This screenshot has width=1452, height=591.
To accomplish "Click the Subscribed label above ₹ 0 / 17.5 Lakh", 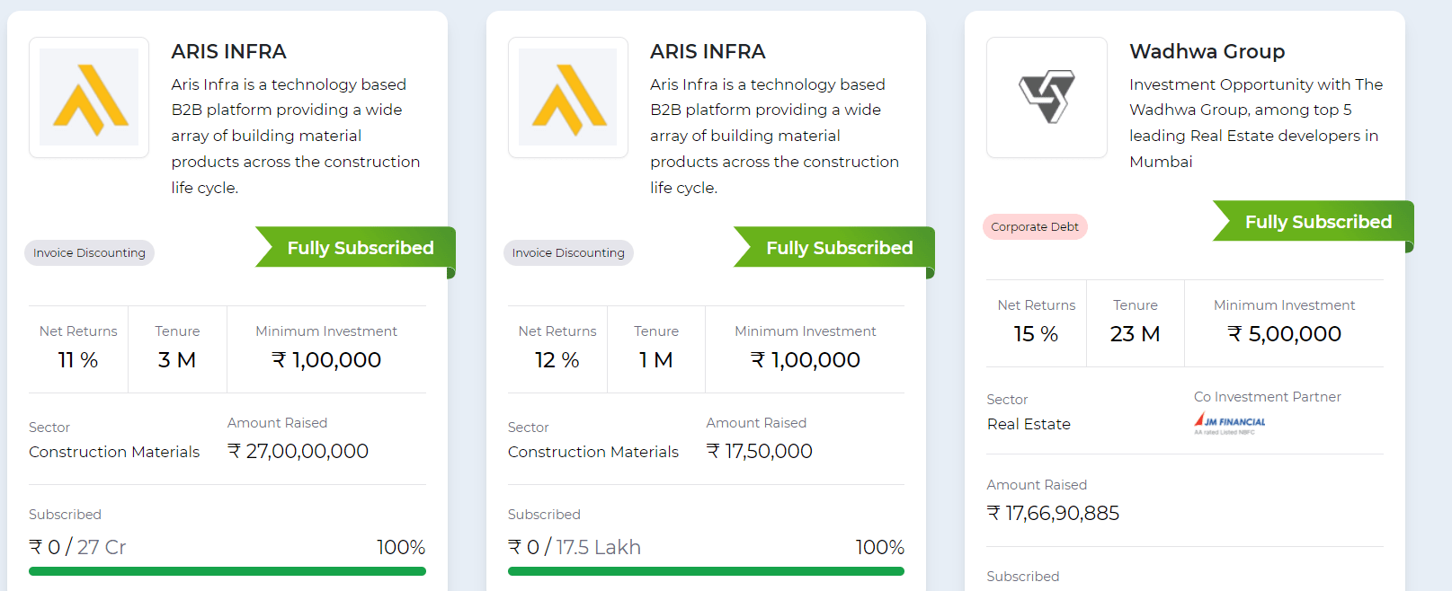I will click(x=544, y=515).
